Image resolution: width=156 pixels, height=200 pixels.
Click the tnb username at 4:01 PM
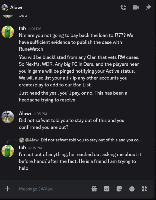pyautogui.click(x=22, y=28)
